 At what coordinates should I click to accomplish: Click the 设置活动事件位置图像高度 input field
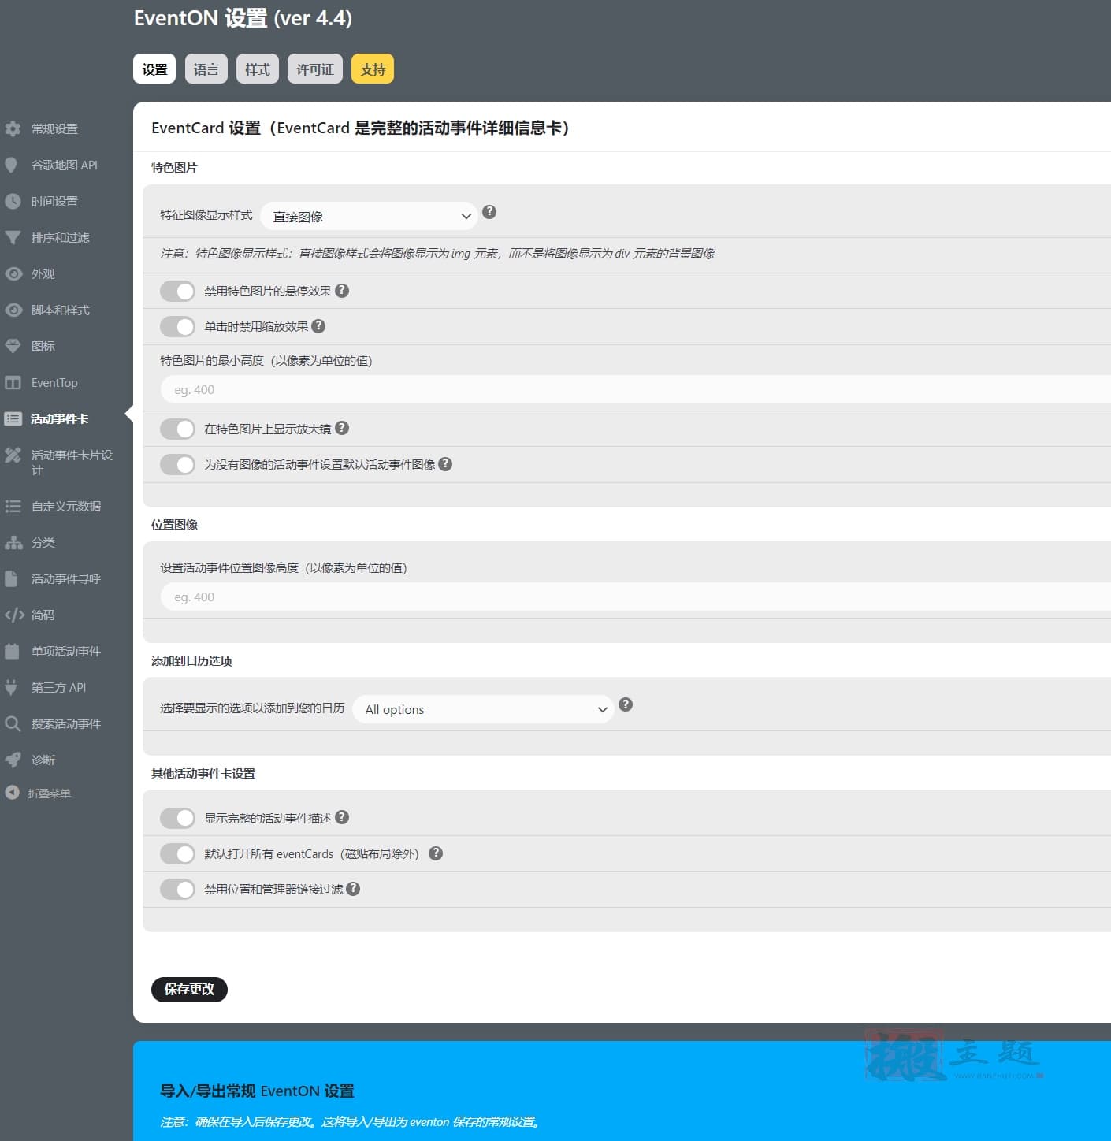tap(636, 597)
